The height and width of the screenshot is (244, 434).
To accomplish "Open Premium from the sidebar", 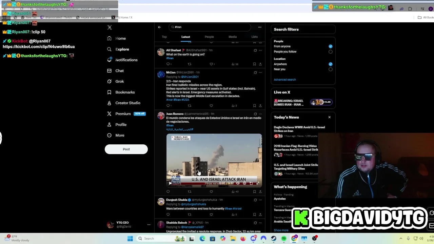I will pyautogui.click(x=126, y=114).
